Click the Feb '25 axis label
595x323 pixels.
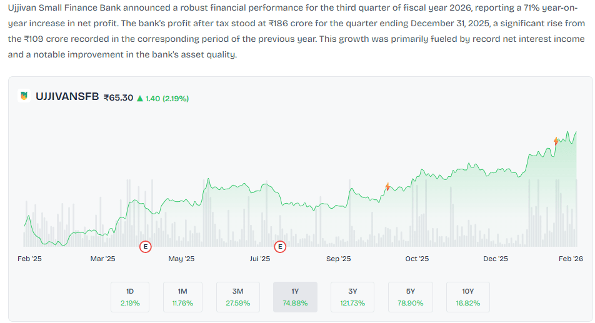coord(29,259)
